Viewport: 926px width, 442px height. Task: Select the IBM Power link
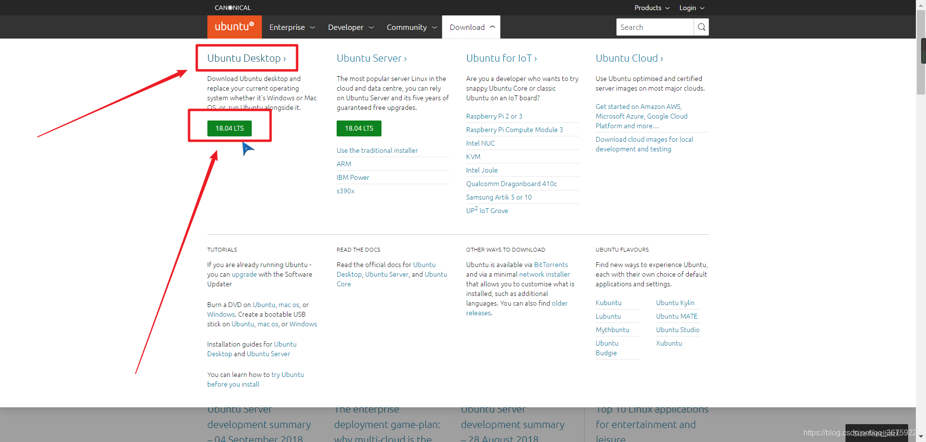353,177
